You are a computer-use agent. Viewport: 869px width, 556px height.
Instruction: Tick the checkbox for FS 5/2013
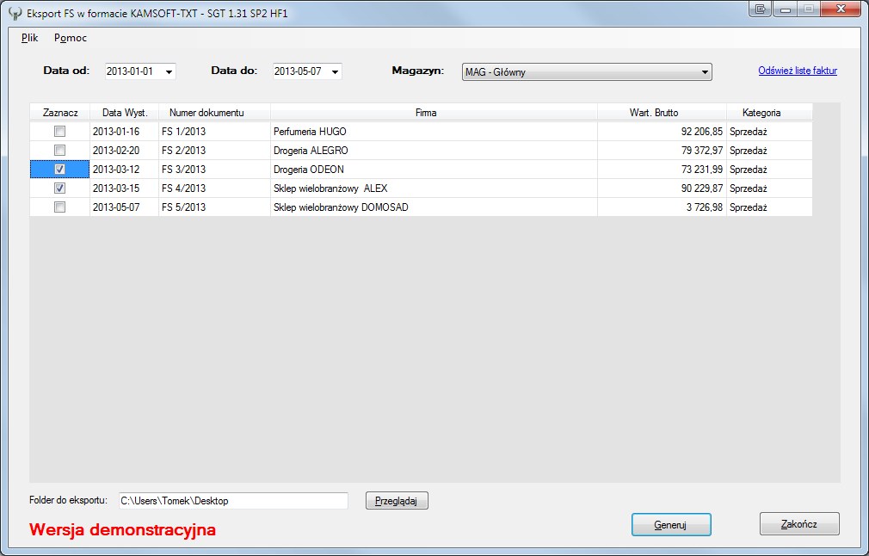click(60, 207)
